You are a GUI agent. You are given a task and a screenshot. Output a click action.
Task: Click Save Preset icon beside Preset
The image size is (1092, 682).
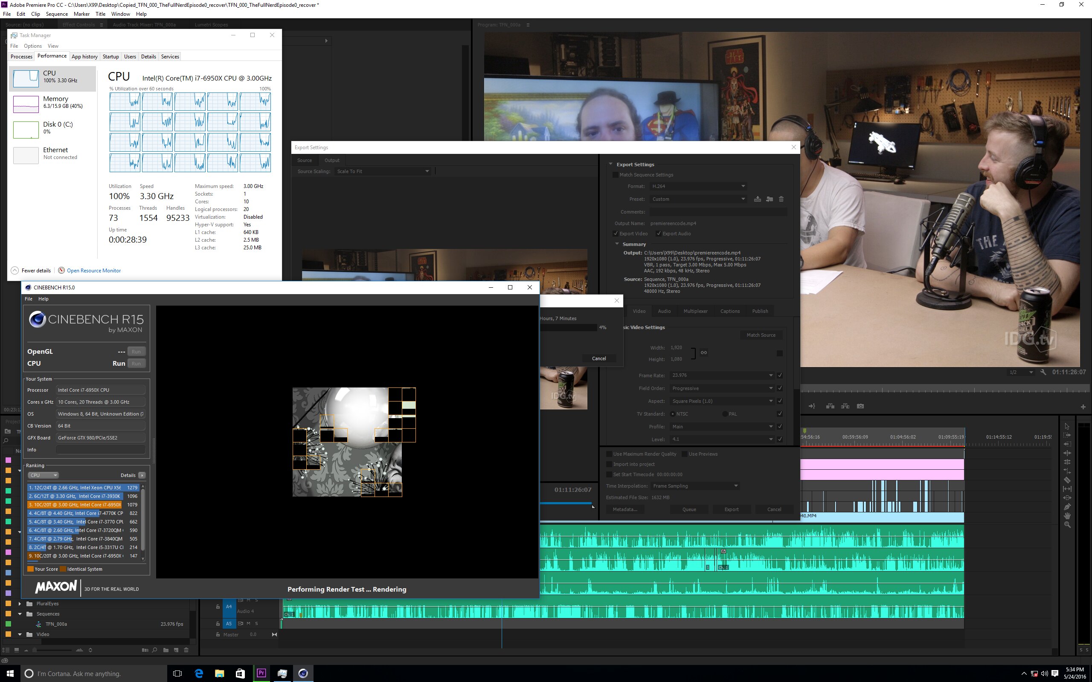[757, 199]
